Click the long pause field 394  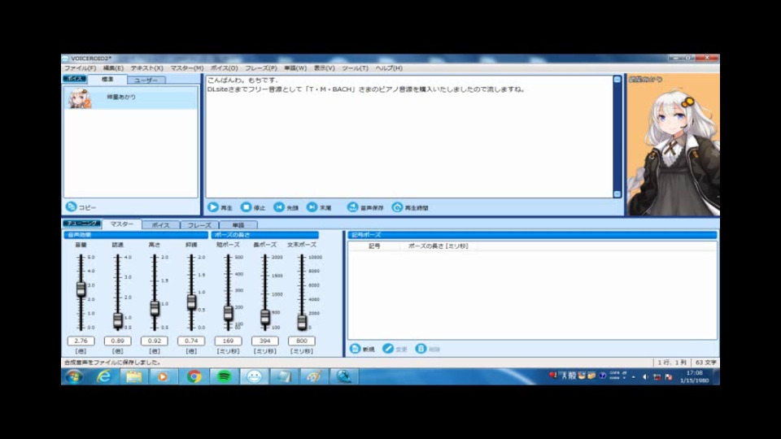265,341
